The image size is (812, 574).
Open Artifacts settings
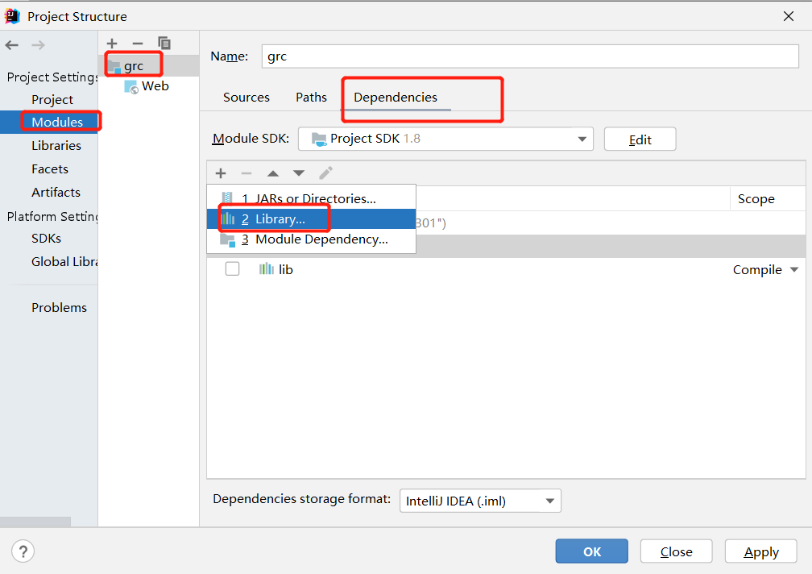pos(56,192)
